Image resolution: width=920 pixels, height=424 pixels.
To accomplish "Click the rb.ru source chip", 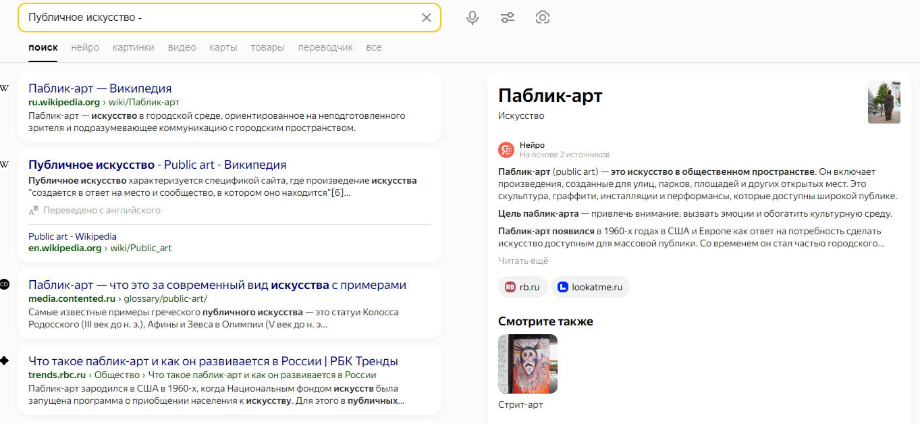I will click(523, 287).
